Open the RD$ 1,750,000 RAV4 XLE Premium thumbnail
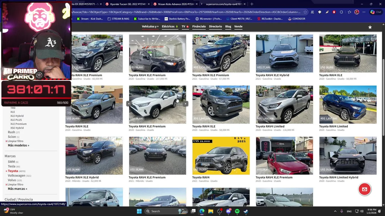 (221, 53)
